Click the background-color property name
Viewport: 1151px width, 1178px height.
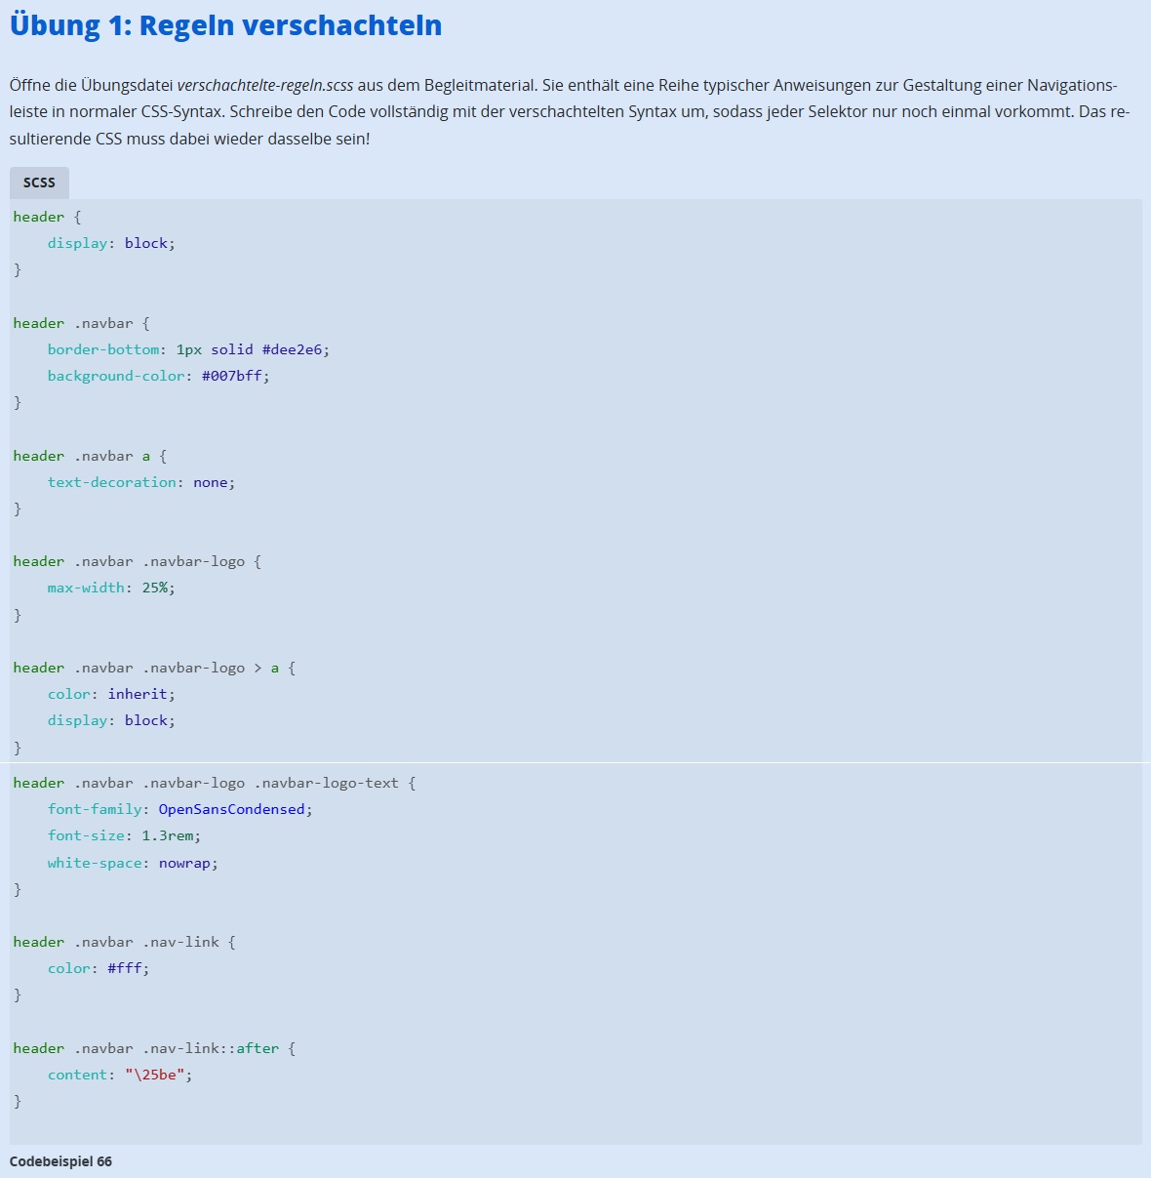click(x=116, y=376)
